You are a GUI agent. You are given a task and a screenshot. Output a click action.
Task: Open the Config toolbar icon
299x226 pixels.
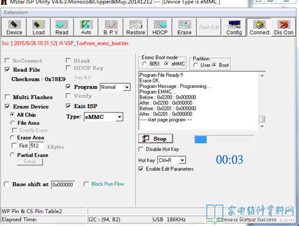coord(234,28)
